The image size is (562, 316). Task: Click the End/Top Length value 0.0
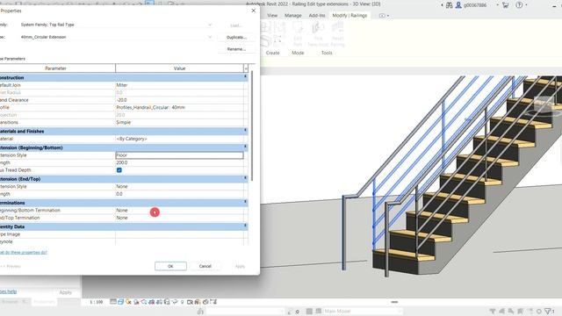pyautogui.click(x=179, y=194)
